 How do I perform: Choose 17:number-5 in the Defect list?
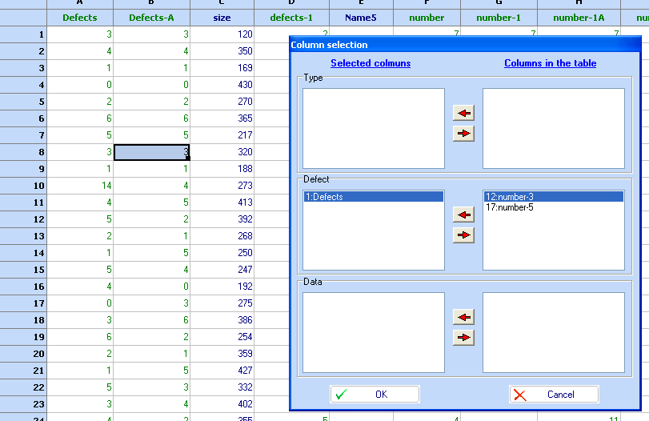pyautogui.click(x=510, y=208)
